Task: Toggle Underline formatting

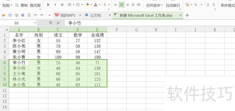Action: 62,5
